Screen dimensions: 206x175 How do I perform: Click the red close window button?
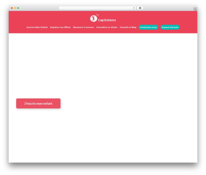click(12, 8)
